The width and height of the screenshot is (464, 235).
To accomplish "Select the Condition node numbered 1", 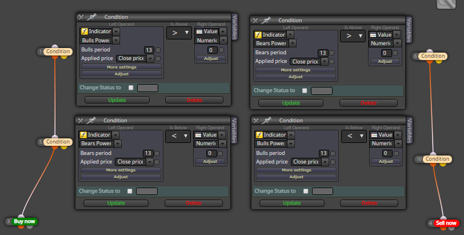I will (x=58, y=51).
